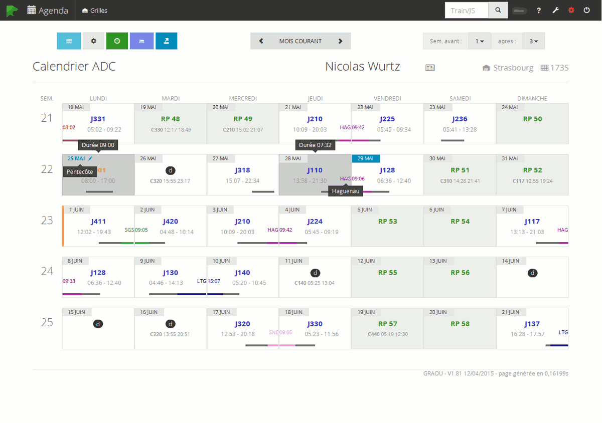Select RP 55 on 12 JUIN

pyautogui.click(x=387, y=273)
